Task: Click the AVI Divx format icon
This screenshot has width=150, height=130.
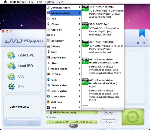Action: pyautogui.click(x=85, y=61)
